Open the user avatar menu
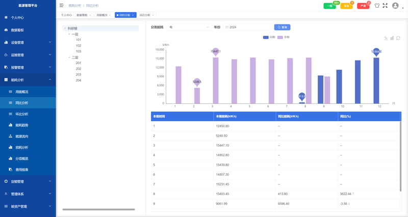Viewport: 408px width, 217px height. pyautogui.click(x=395, y=6)
